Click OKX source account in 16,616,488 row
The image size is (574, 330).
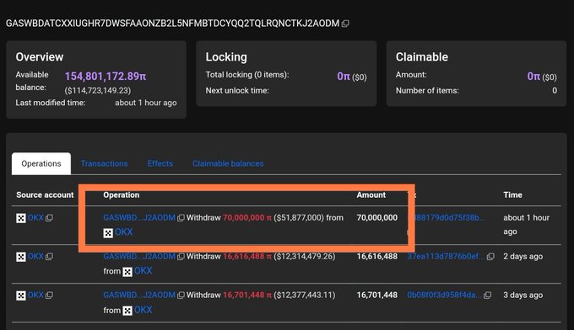point(35,256)
